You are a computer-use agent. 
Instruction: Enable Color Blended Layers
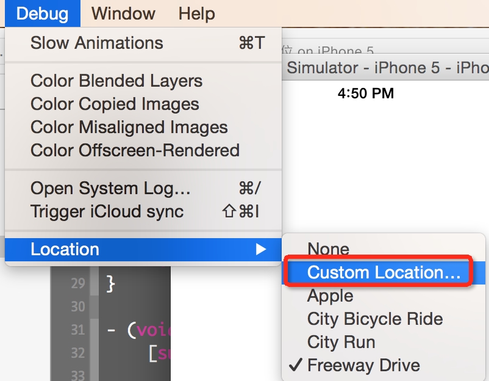143,81
